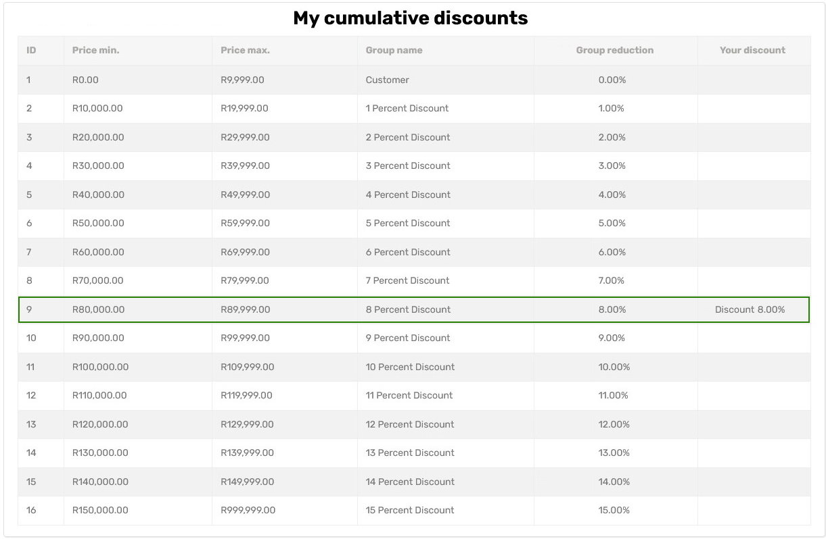Select the '15 Percent Discount' group name
Viewport: 826px width, 539px height.
click(x=410, y=510)
